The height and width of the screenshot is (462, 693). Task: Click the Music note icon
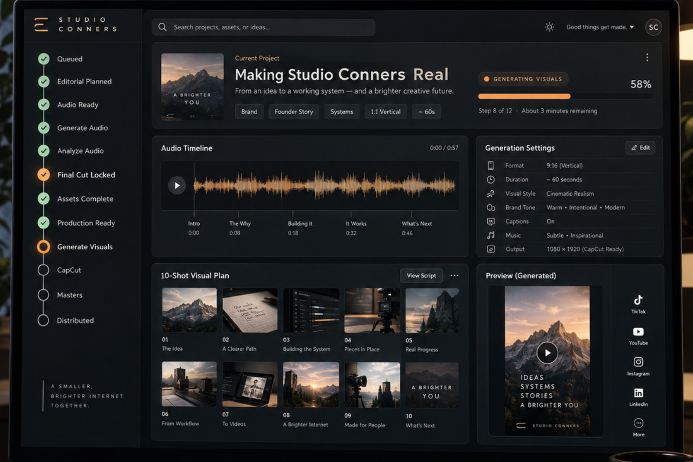(491, 235)
